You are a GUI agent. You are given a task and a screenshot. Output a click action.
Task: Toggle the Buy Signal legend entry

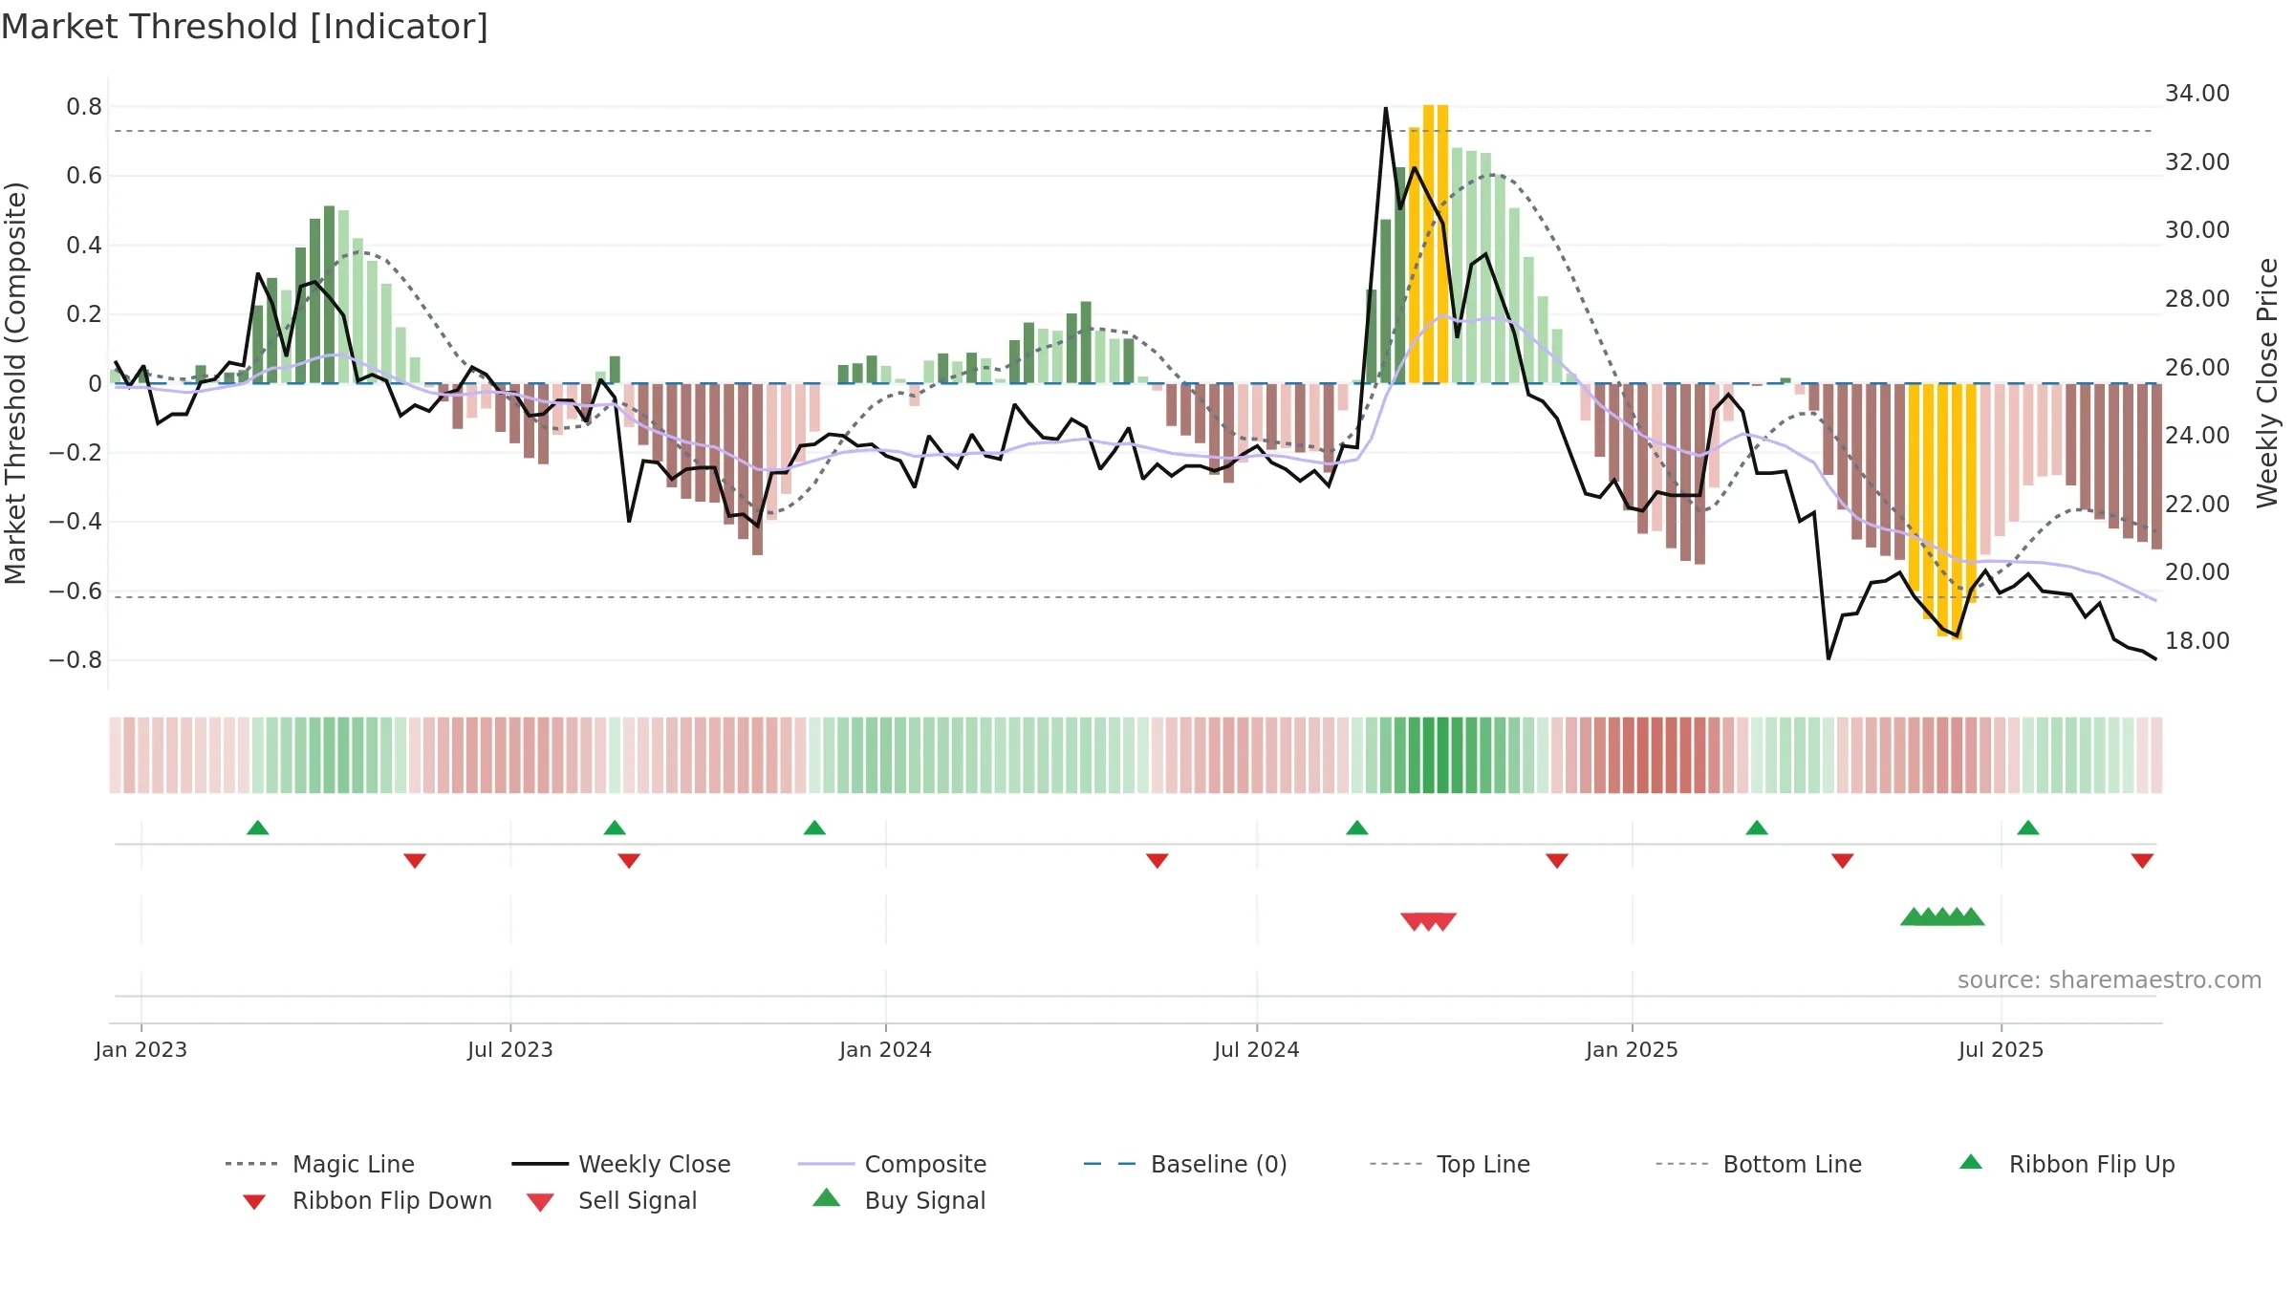coord(898,1200)
